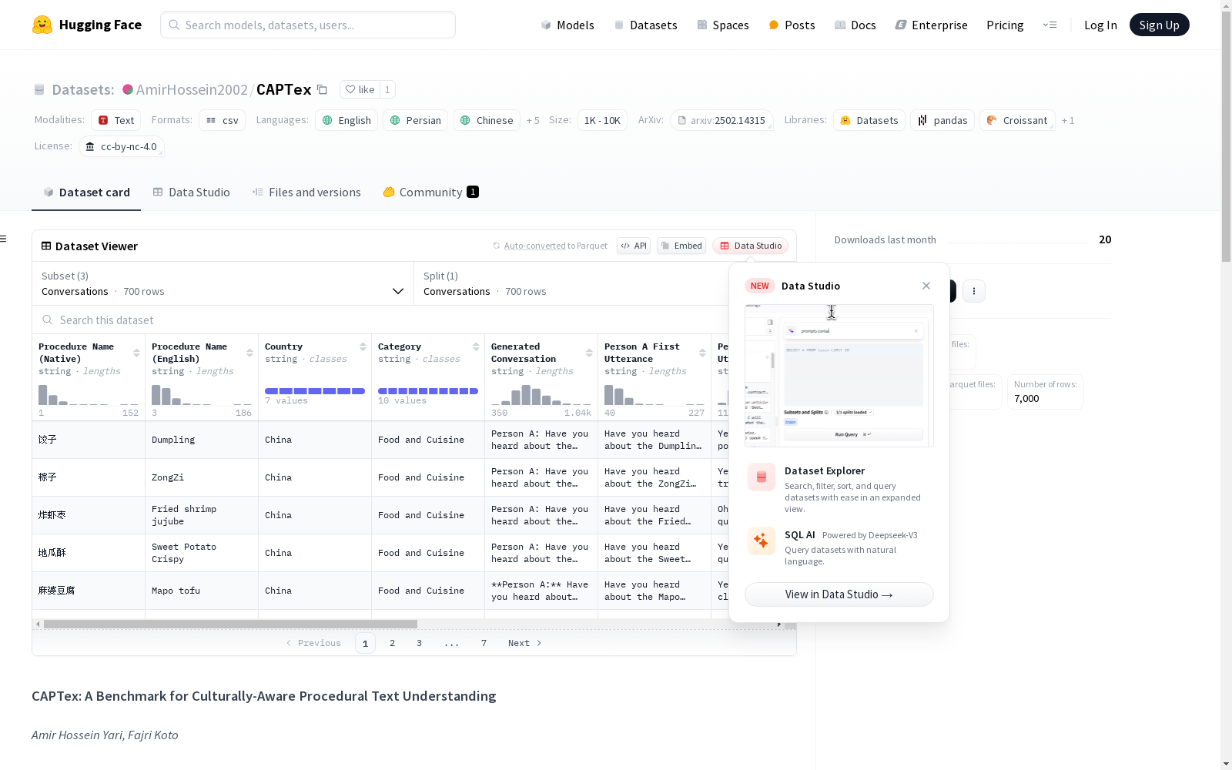Show the +5 more languages
Image resolution: width=1232 pixels, height=770 pixels.
coord(533,120)
